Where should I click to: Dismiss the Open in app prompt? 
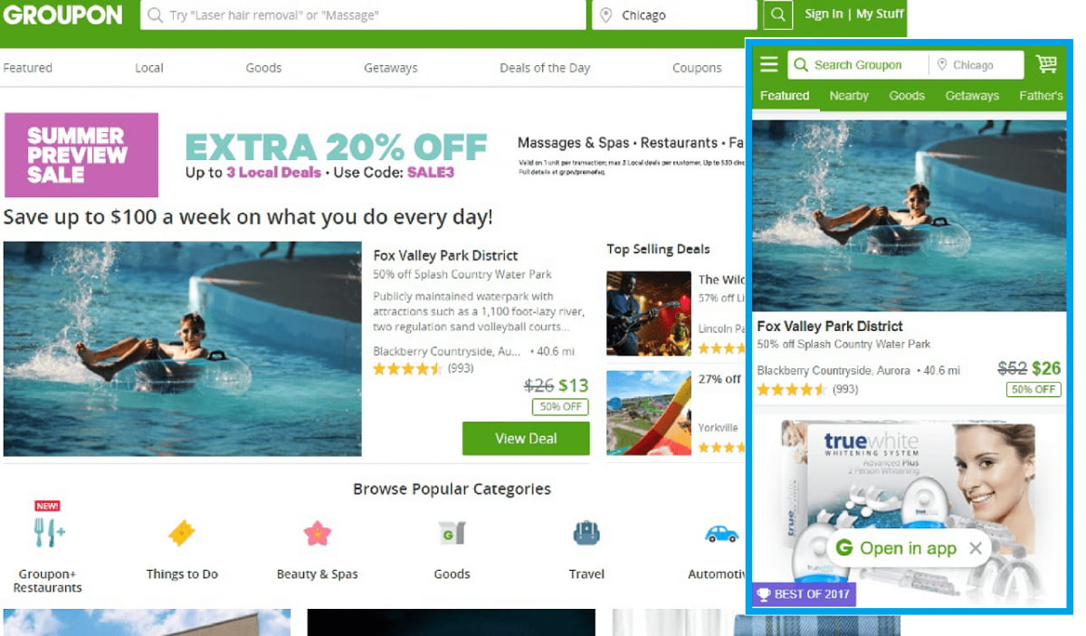[x=975, y=548]
